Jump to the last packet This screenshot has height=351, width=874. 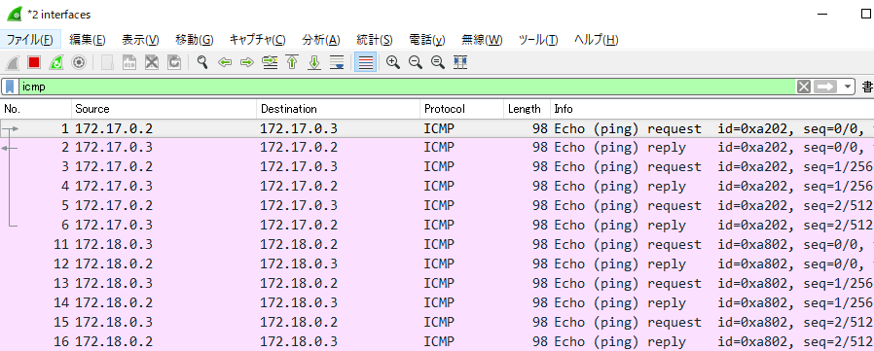[x=314, y=62]
